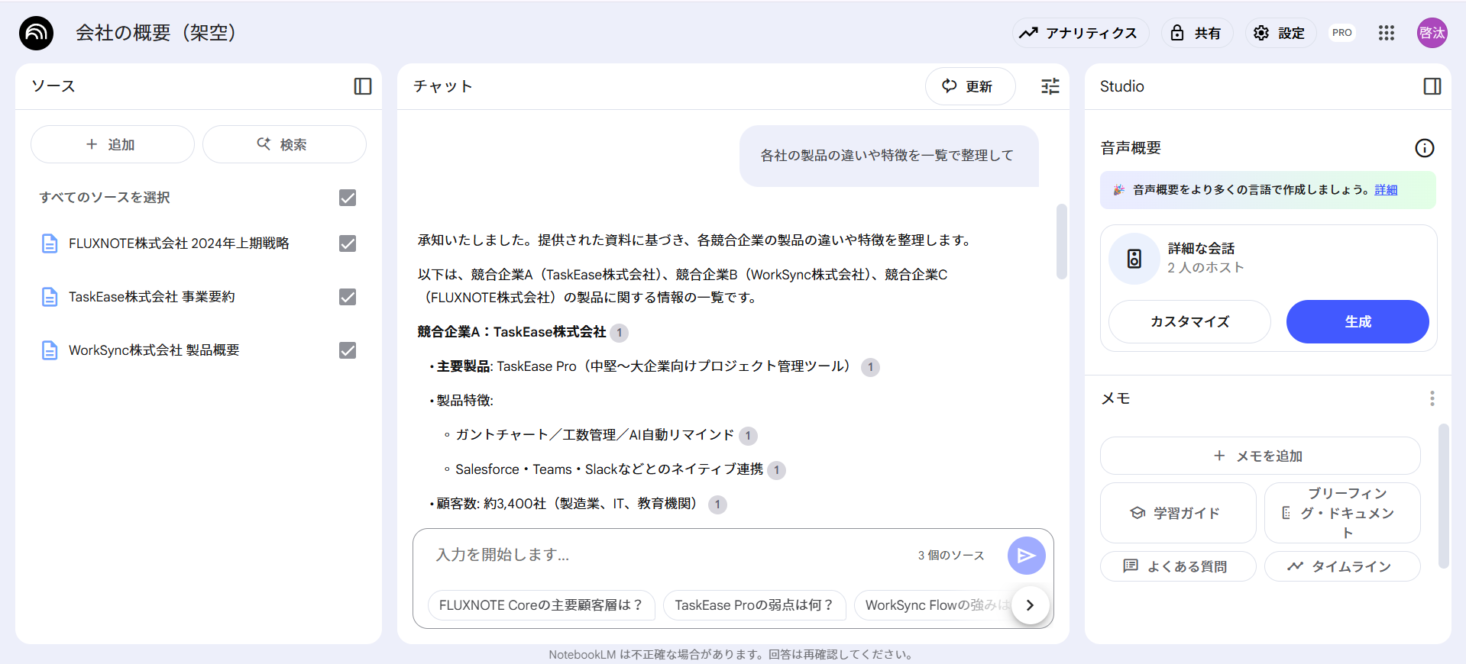The height and width of the screenshot is (664, 1466).
Task: Open chat configuration sliders icon
Action: point(1050,86)
